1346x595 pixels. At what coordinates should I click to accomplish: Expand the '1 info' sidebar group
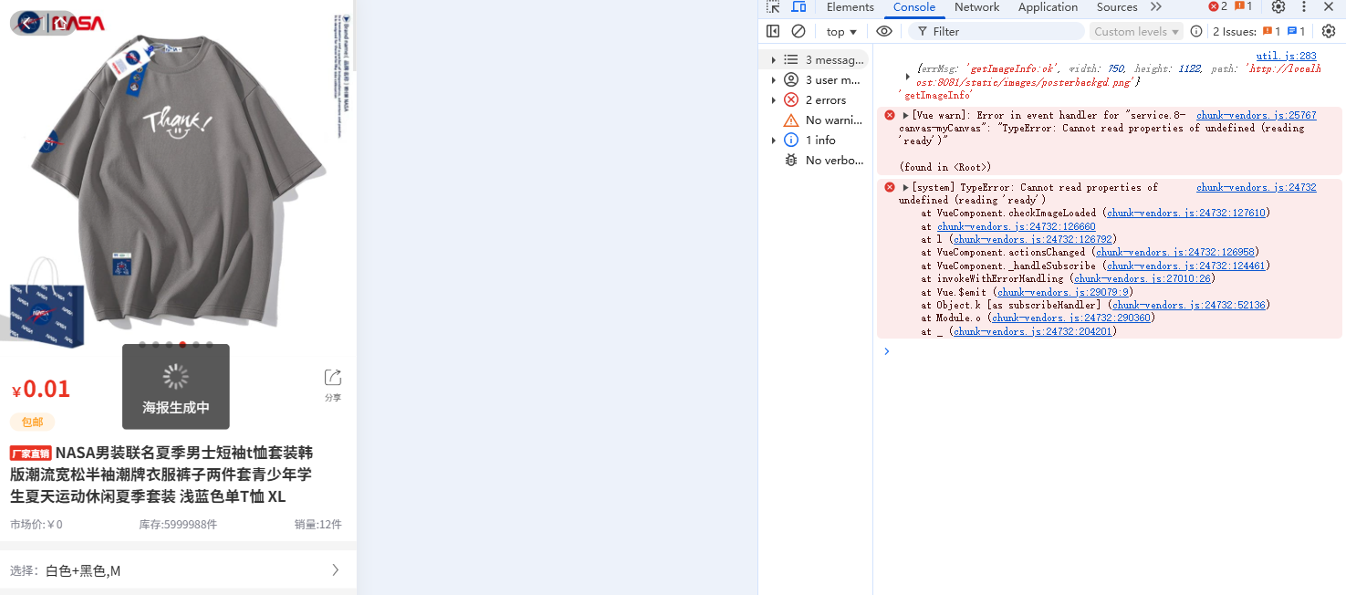[x=774, y=141]
